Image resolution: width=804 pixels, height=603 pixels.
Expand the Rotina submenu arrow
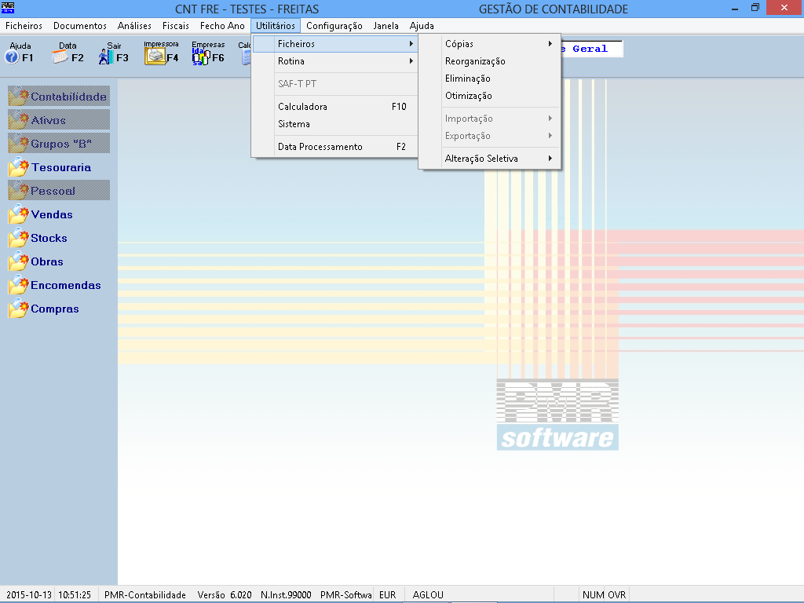click(x=411, y=61)
